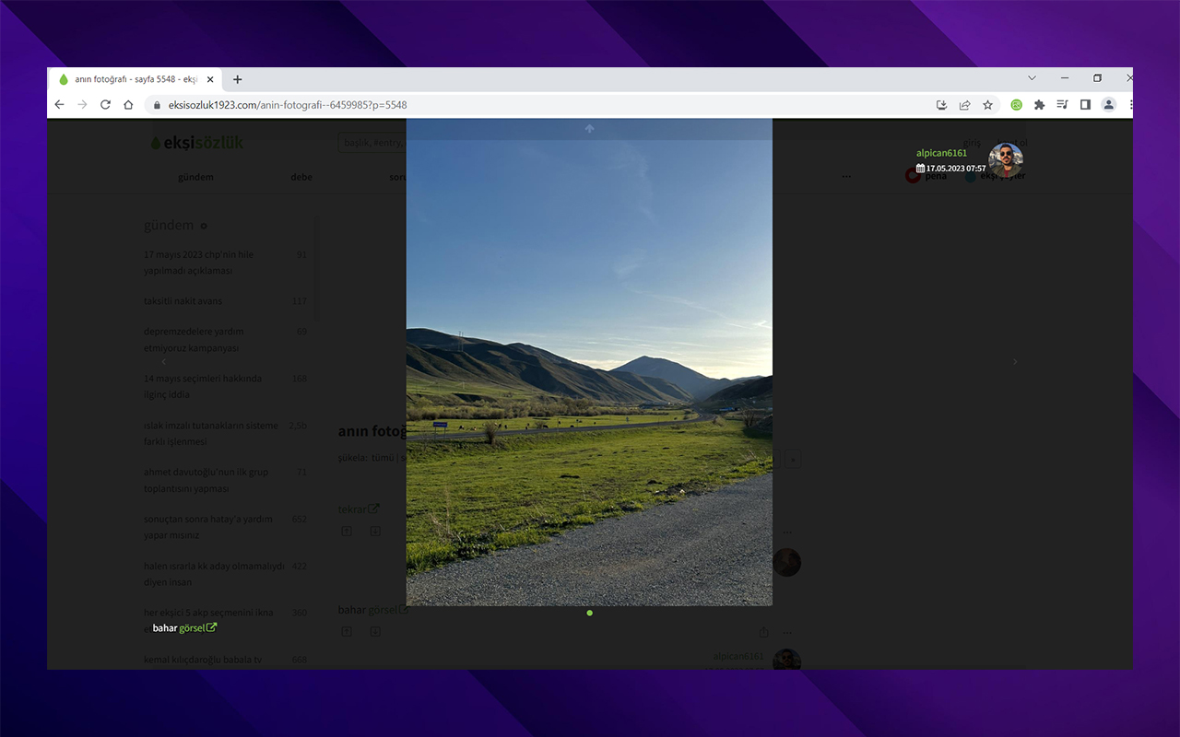Open a new browser tab
The height and width of the screenshot is (737, 1180).
(237, 79)
